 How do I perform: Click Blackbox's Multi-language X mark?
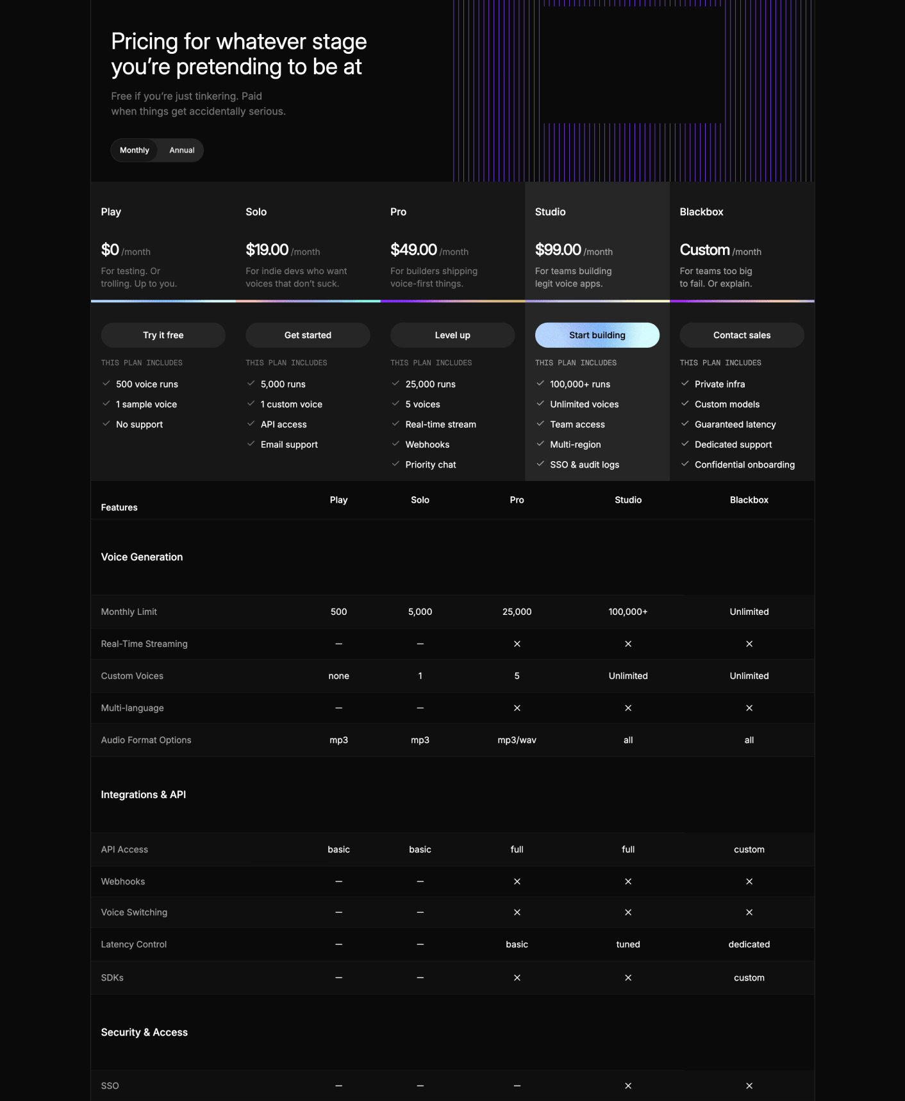pos(749,708)
